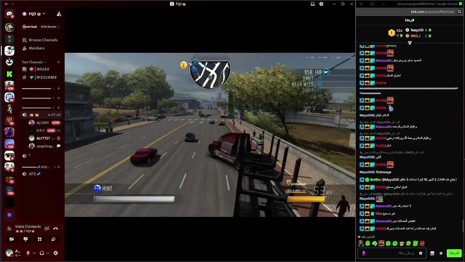Click faayz10 on the gift leaderboard
Viewport: 465px width, 262px height.
[417, 30]
